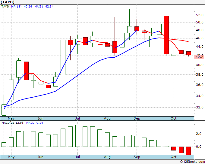Select the green TAYD legend label
This screenshot has height=164, width=205.
[5, 7]
